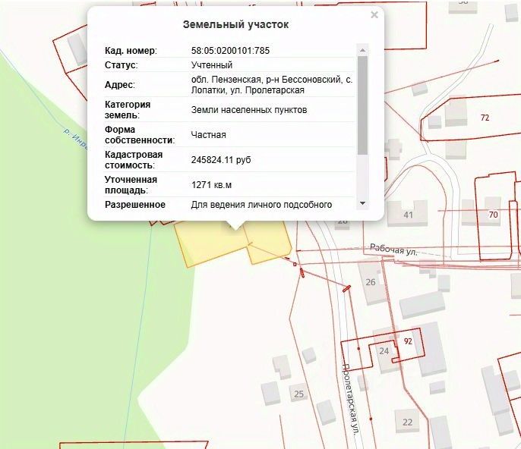Close the Земельный участок popup

[374, 15]
